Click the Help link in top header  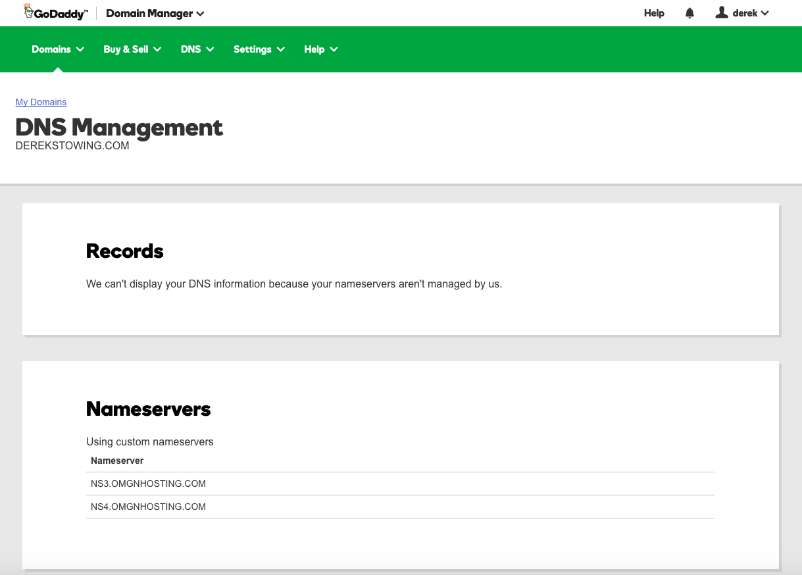tap(654, 13)
